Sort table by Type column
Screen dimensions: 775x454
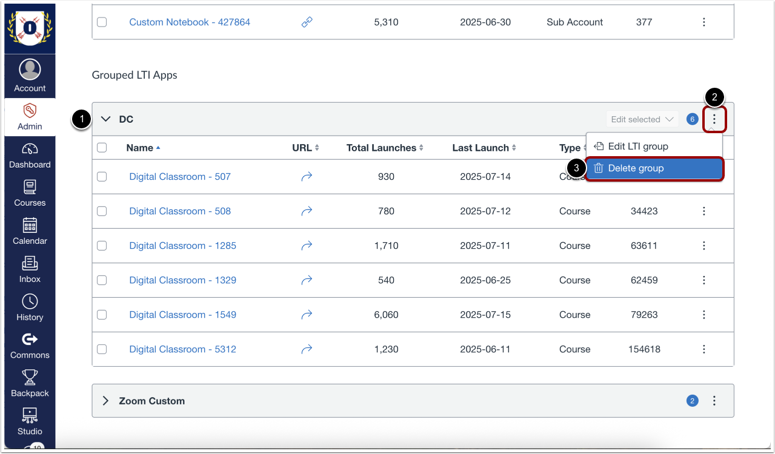tap(572, 148)
